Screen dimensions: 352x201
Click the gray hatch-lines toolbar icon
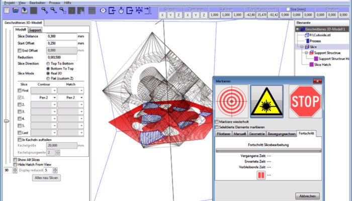pos(92,11)
